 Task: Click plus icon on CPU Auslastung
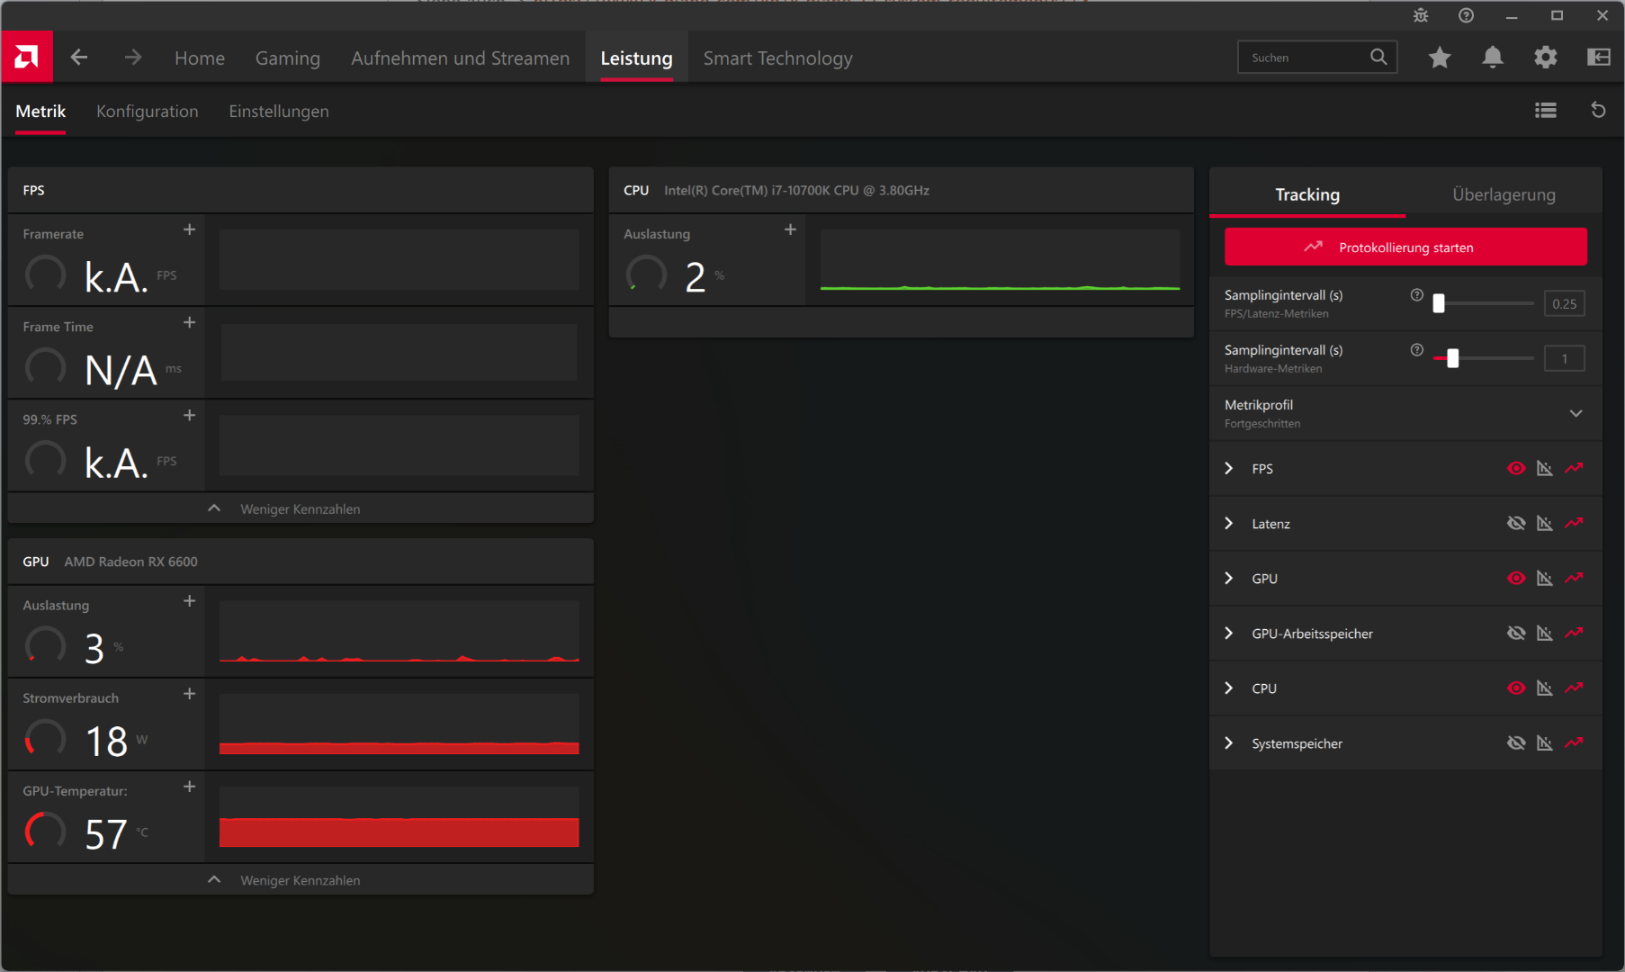[x=790, y=229]
